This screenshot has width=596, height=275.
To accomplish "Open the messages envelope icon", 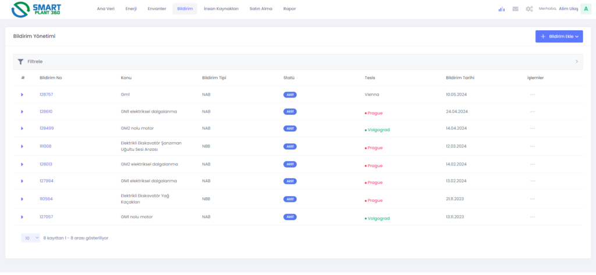I will click(515, 9).
